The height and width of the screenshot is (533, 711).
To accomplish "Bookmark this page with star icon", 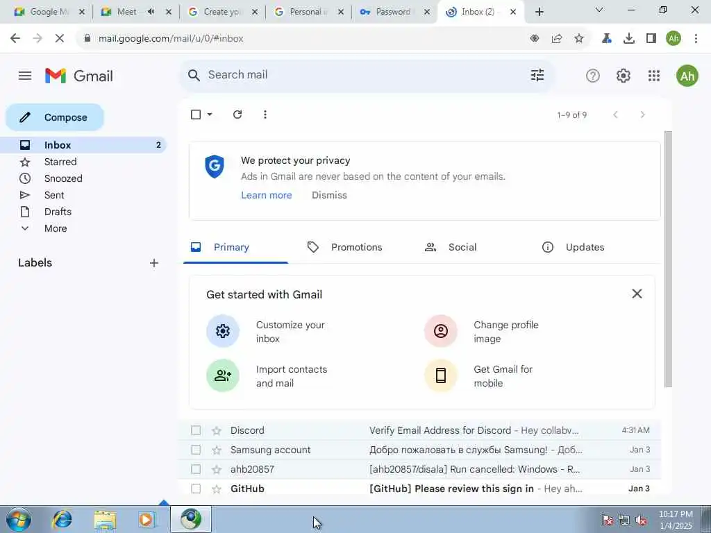I will click(x=579, y=39).
